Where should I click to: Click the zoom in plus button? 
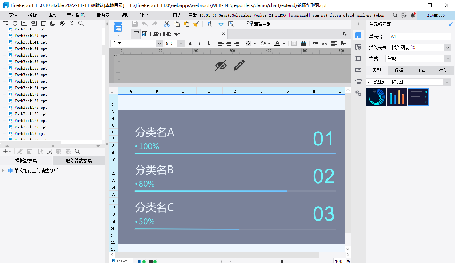click(329, 261)
